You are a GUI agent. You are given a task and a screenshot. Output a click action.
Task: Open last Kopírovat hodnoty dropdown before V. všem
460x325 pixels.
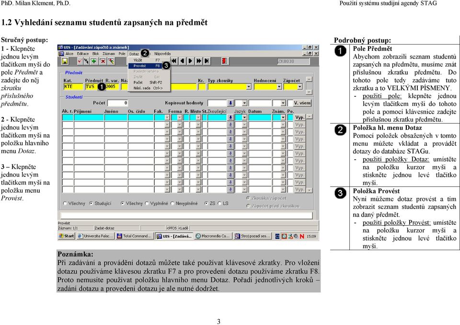coord(283,103)
